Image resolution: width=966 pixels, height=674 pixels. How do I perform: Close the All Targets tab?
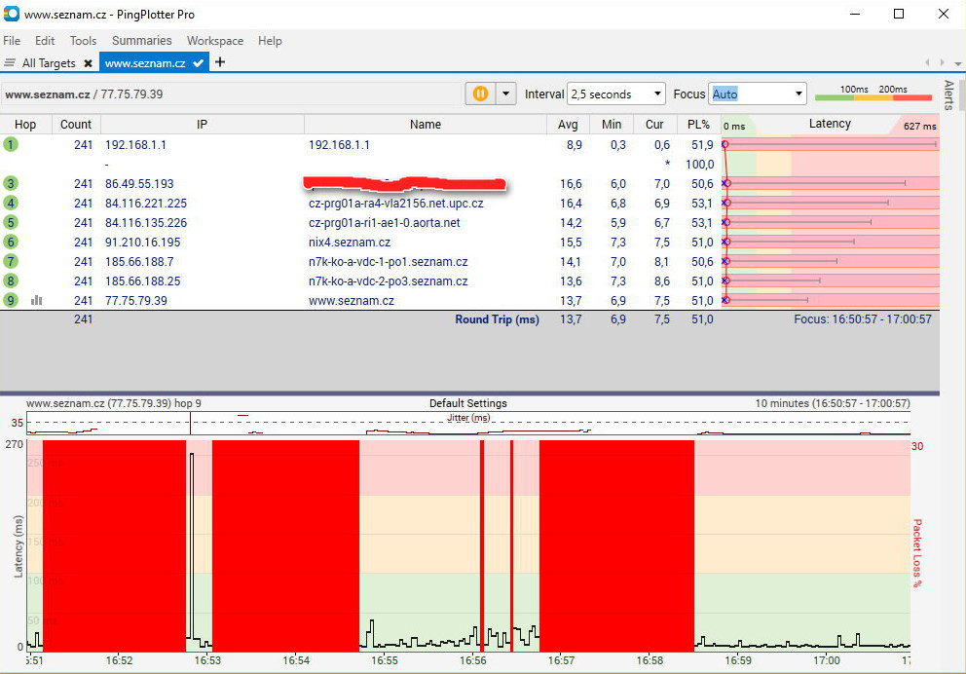point(88,63)
